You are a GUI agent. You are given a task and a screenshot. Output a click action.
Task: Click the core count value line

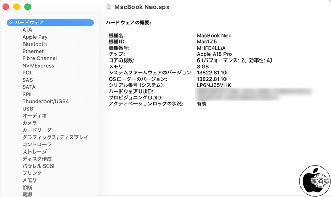tap(234, 60)
